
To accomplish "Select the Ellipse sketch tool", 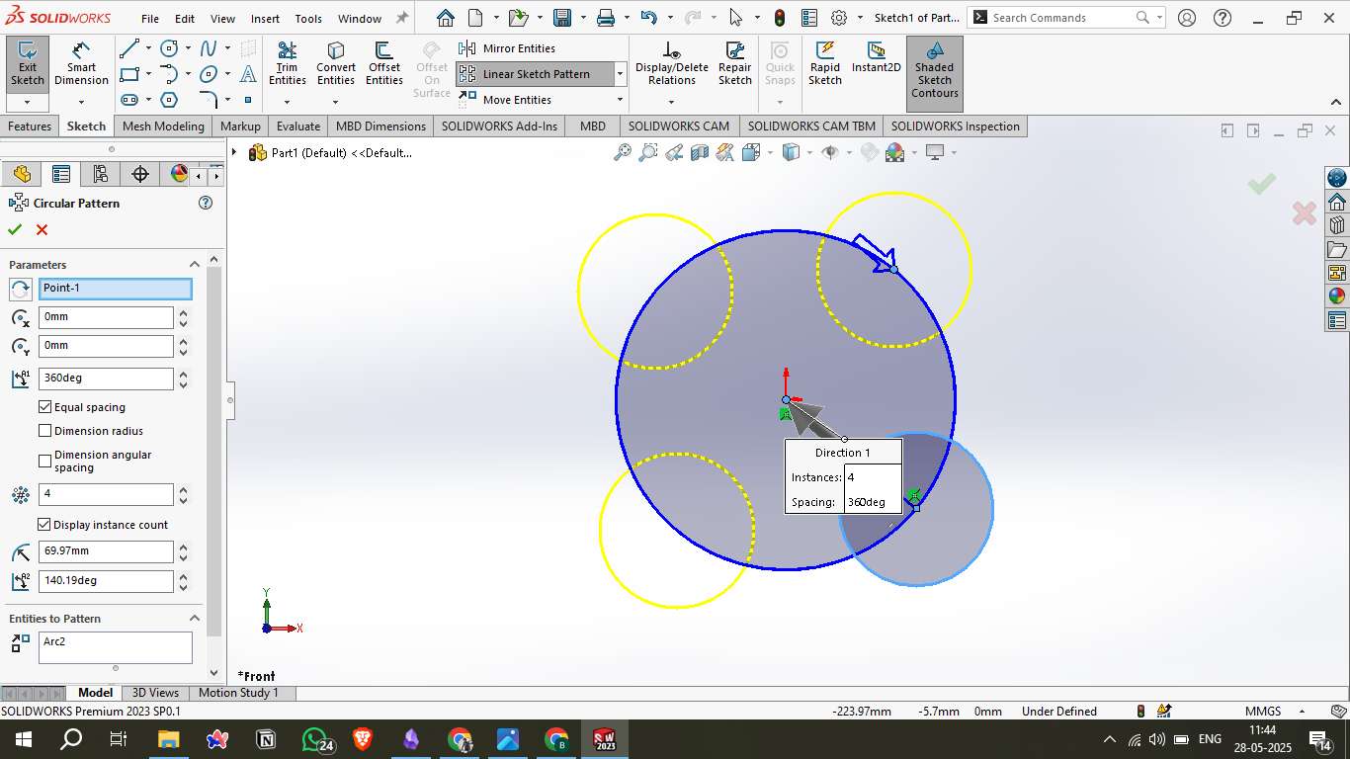I will (209, 74).
